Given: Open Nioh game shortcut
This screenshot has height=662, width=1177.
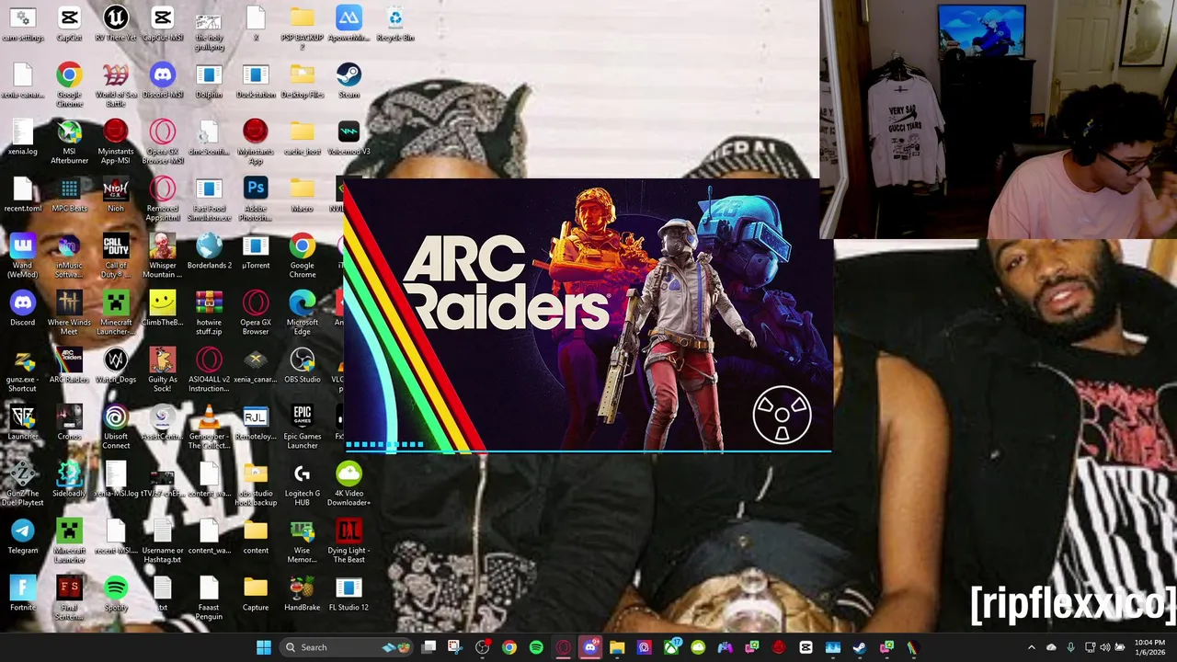Looking at the screenshot, I should (x=116, y=195).
